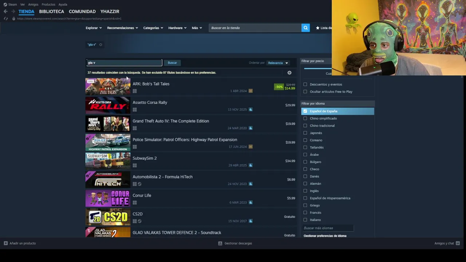Click review icon beside GTA IV date

pos(250,128)
